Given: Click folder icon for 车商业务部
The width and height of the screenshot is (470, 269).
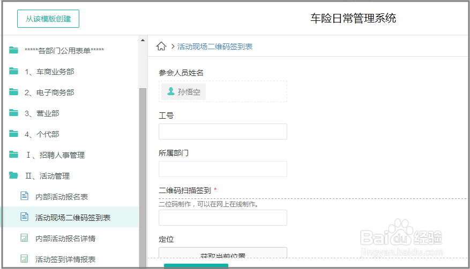Looking at the screenshot, I should coord(13,71).
